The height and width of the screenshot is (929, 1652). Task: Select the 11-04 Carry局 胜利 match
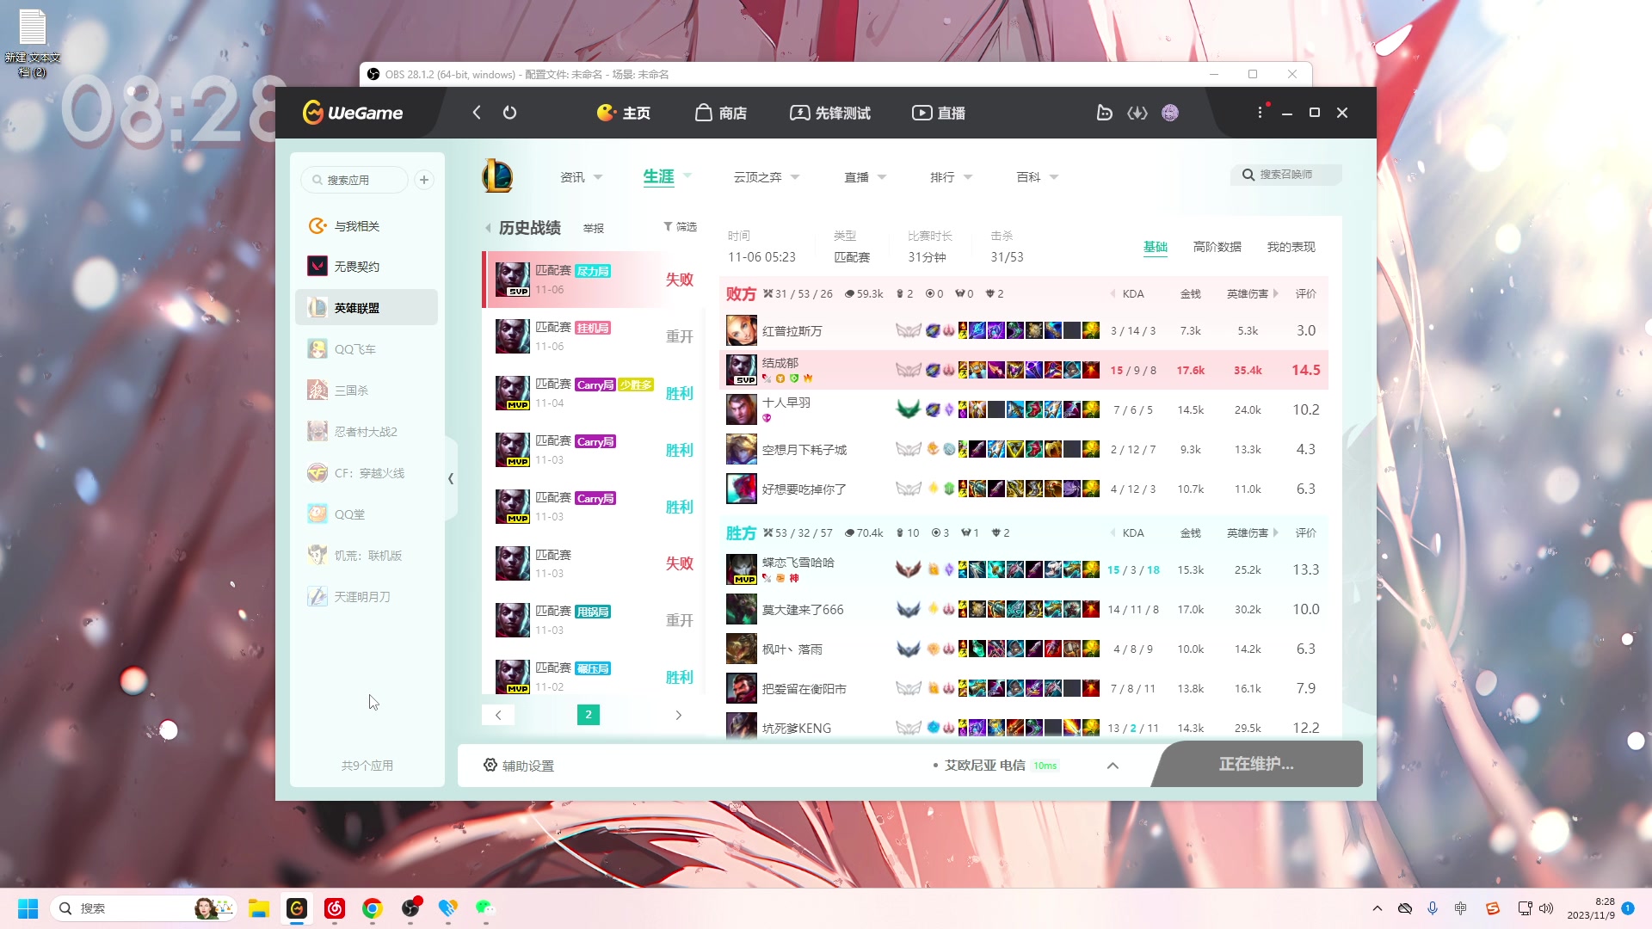594,393
